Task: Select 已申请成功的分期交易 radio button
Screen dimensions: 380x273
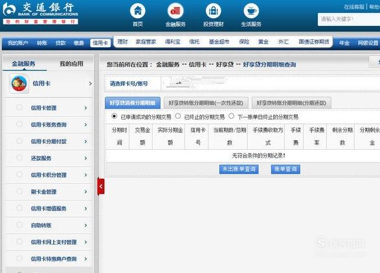Action: [x=114, y=116]
